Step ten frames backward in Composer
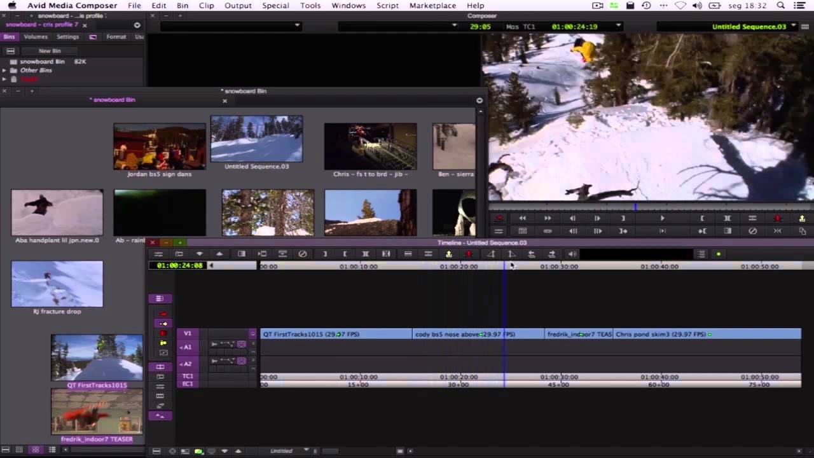The width and height of the screenshot is (814, 458). [x=572, y=231]
